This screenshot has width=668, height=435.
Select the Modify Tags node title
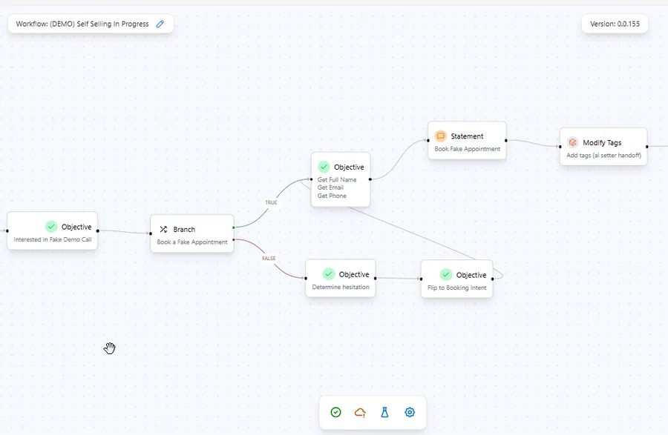(602, 142)
